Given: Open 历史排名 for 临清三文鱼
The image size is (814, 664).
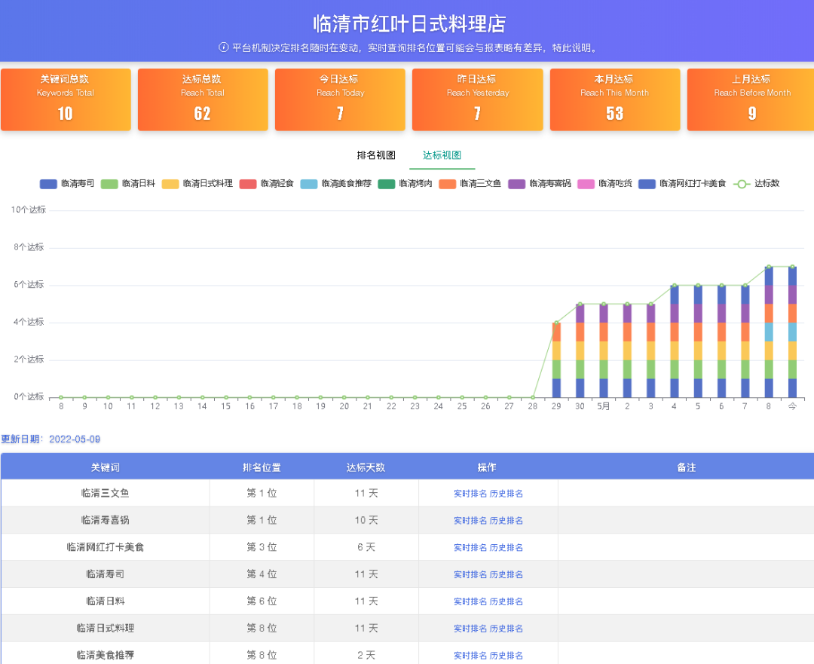Looking at the screenshot, I should [506, 494].
